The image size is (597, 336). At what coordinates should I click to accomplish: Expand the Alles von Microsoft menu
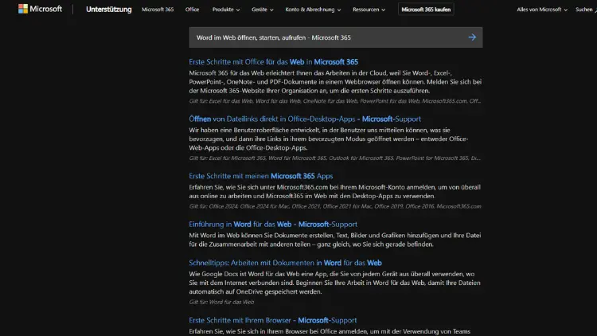542,10
